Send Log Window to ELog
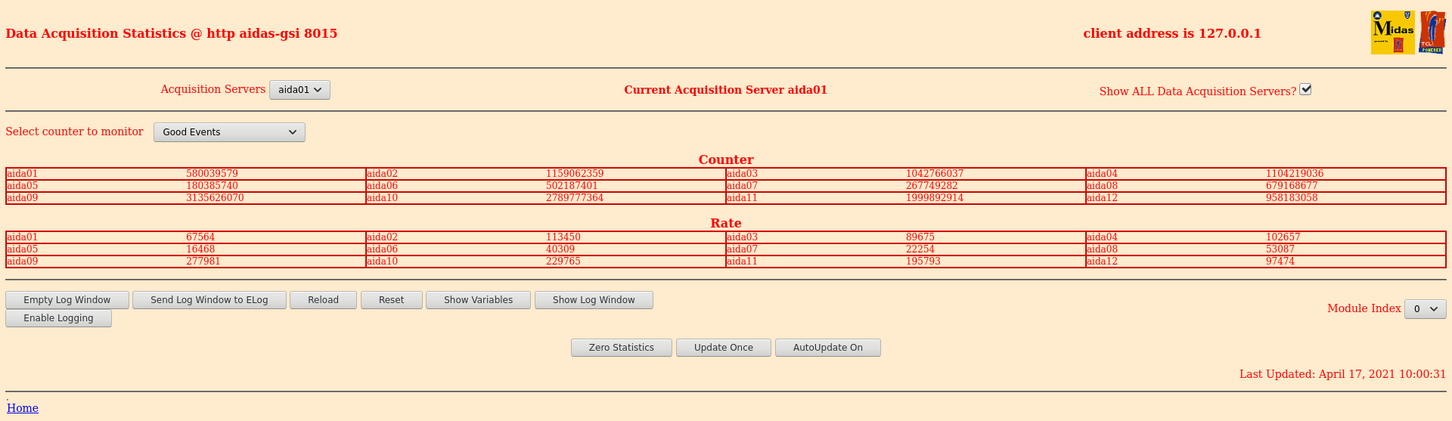The height and width of the screenshot is (421, 1452). [209, 300]
